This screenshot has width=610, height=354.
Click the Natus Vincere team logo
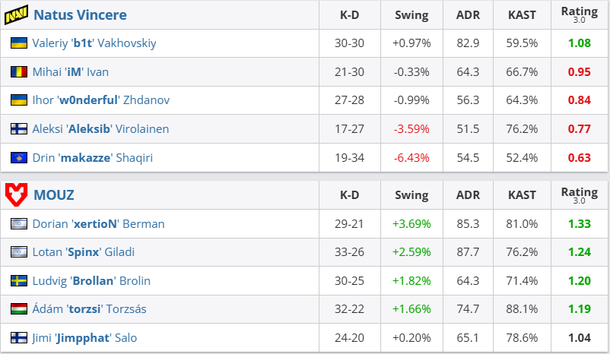(x=17, y=15)
